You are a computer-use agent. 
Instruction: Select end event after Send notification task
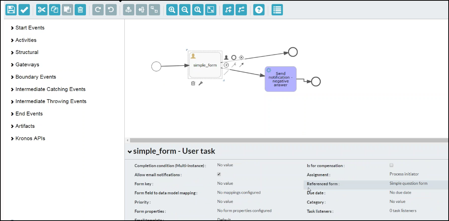(x=316, y=81)
